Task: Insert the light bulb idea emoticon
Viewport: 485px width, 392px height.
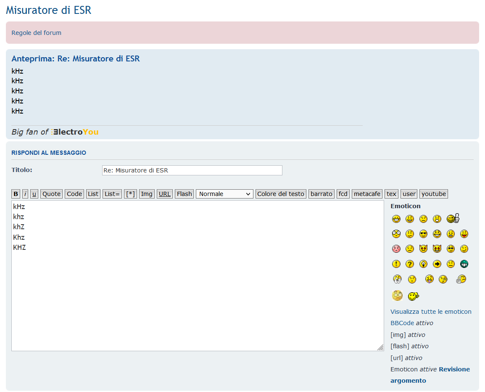Action: pos(423,264)
